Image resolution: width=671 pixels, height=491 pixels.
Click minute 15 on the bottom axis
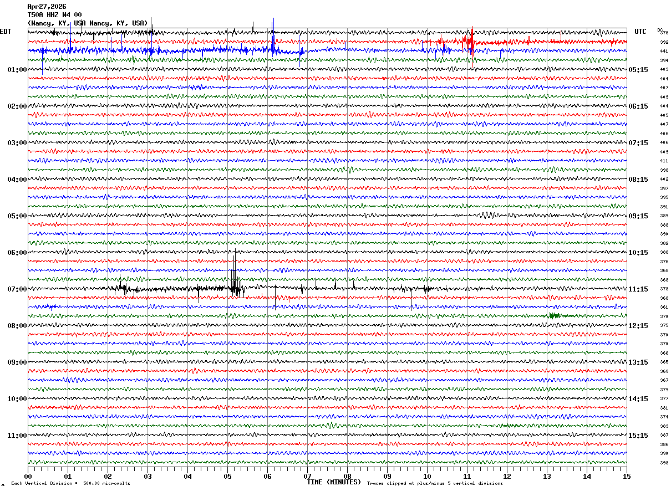(626, 477)
